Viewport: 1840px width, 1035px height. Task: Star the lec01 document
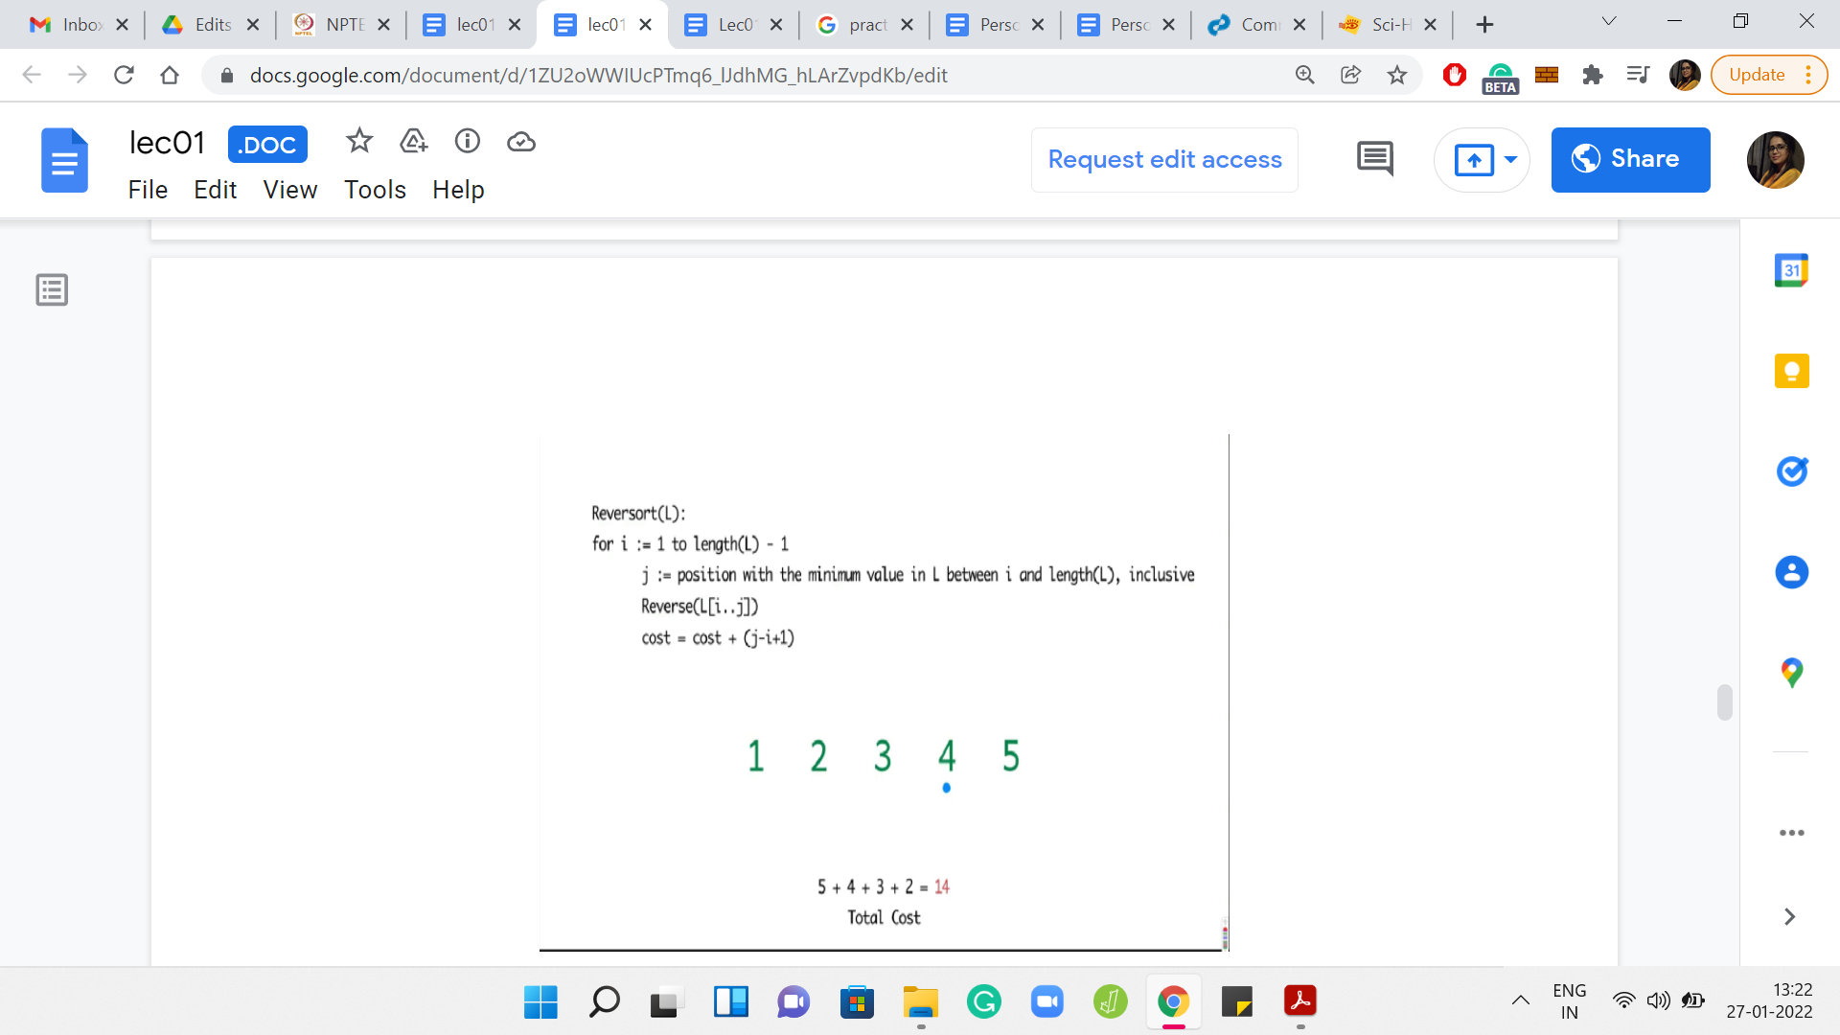359,142
